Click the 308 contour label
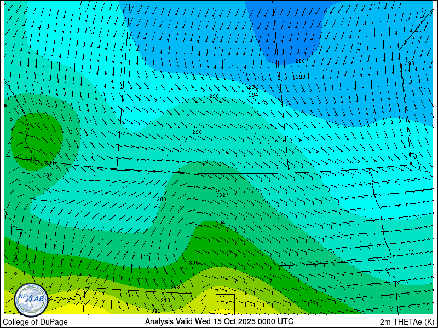Image resolution: width=438 pixels, height=328 pixels. [175, 286]
